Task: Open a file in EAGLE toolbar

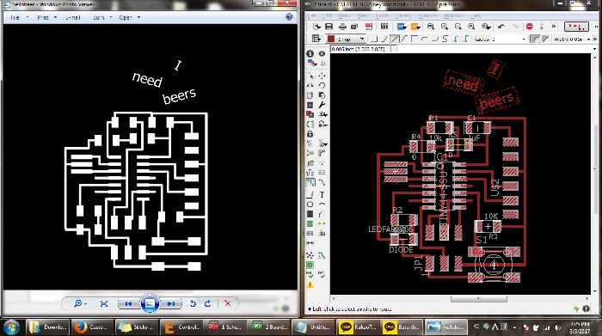Action: [x=316, y=27]
